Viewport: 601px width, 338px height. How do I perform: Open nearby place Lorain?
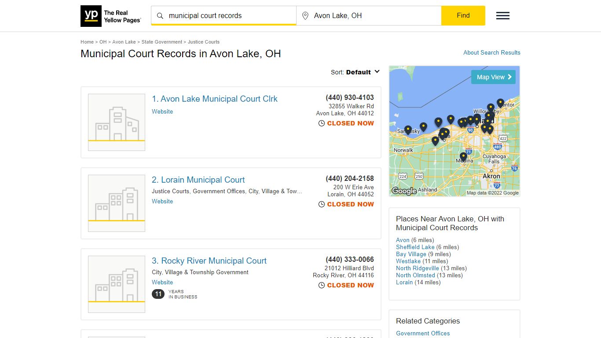[x=404, y=282]
